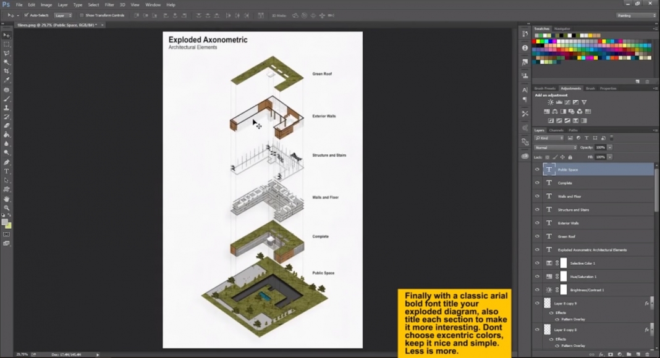Add a Brightness/Contrast adjustment from the Adjustments panel
The height and width of the screenshot is (358, 660).
(x=550, y=102)
